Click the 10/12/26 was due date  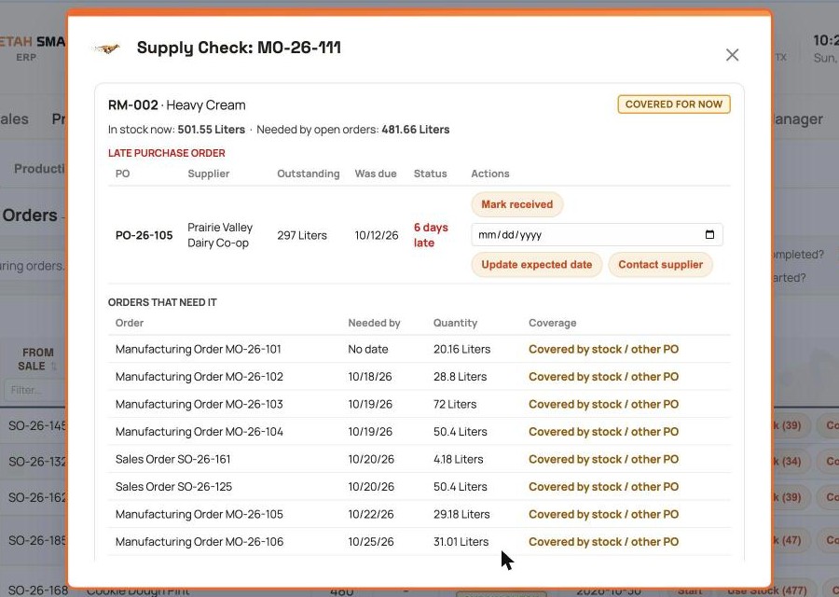(x=377, y=235)
